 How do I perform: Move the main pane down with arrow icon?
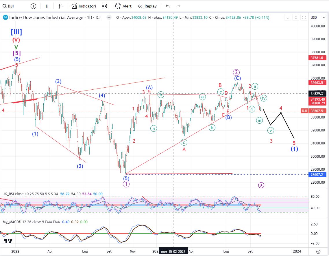point(288,18)
